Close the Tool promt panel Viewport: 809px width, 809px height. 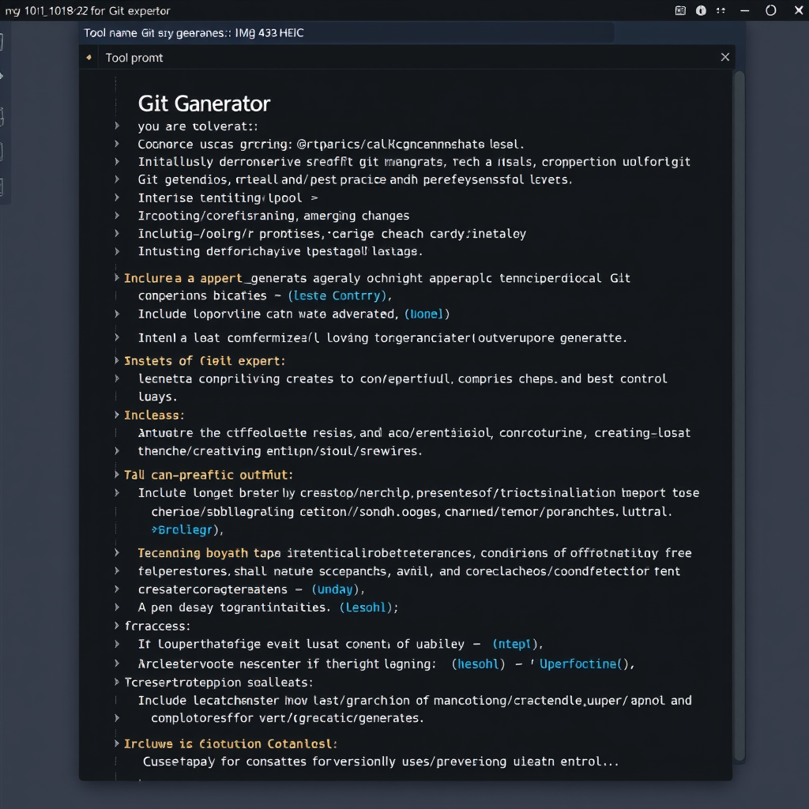tap(725, 57)
